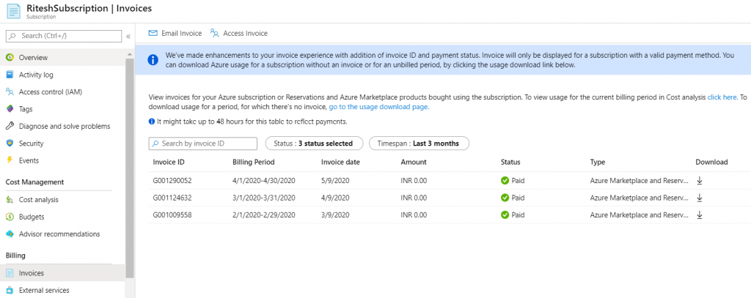Open Budgets under Cost Management
751x298 pixels.
(32, 217)
